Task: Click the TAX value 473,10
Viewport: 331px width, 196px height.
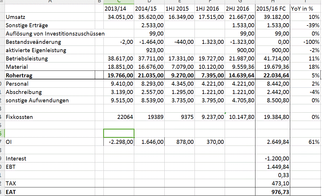Action: coord(272,183)
